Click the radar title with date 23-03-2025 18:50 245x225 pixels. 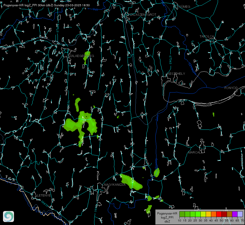click(47, 5)
